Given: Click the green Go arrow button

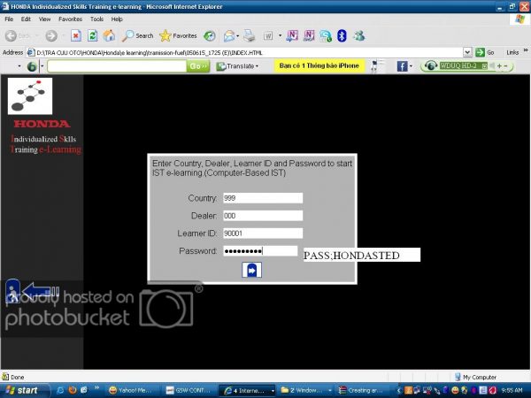Looking at the screenshot, I should [480, 52].
